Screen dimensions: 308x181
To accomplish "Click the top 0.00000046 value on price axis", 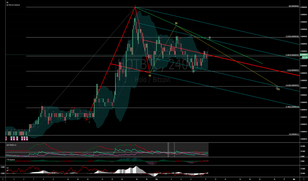I will 304,7.
